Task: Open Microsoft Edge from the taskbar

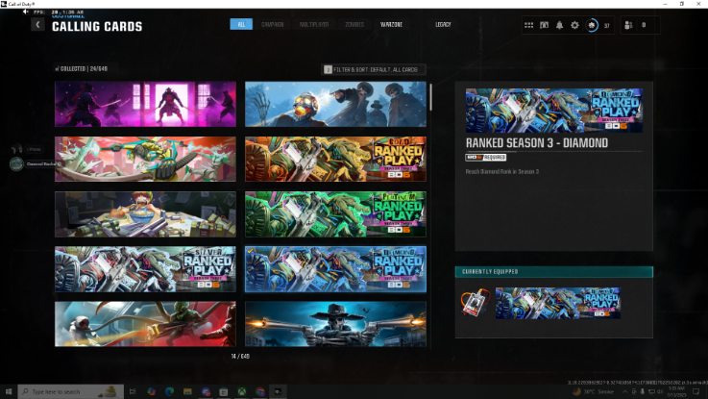Action: 169,391
